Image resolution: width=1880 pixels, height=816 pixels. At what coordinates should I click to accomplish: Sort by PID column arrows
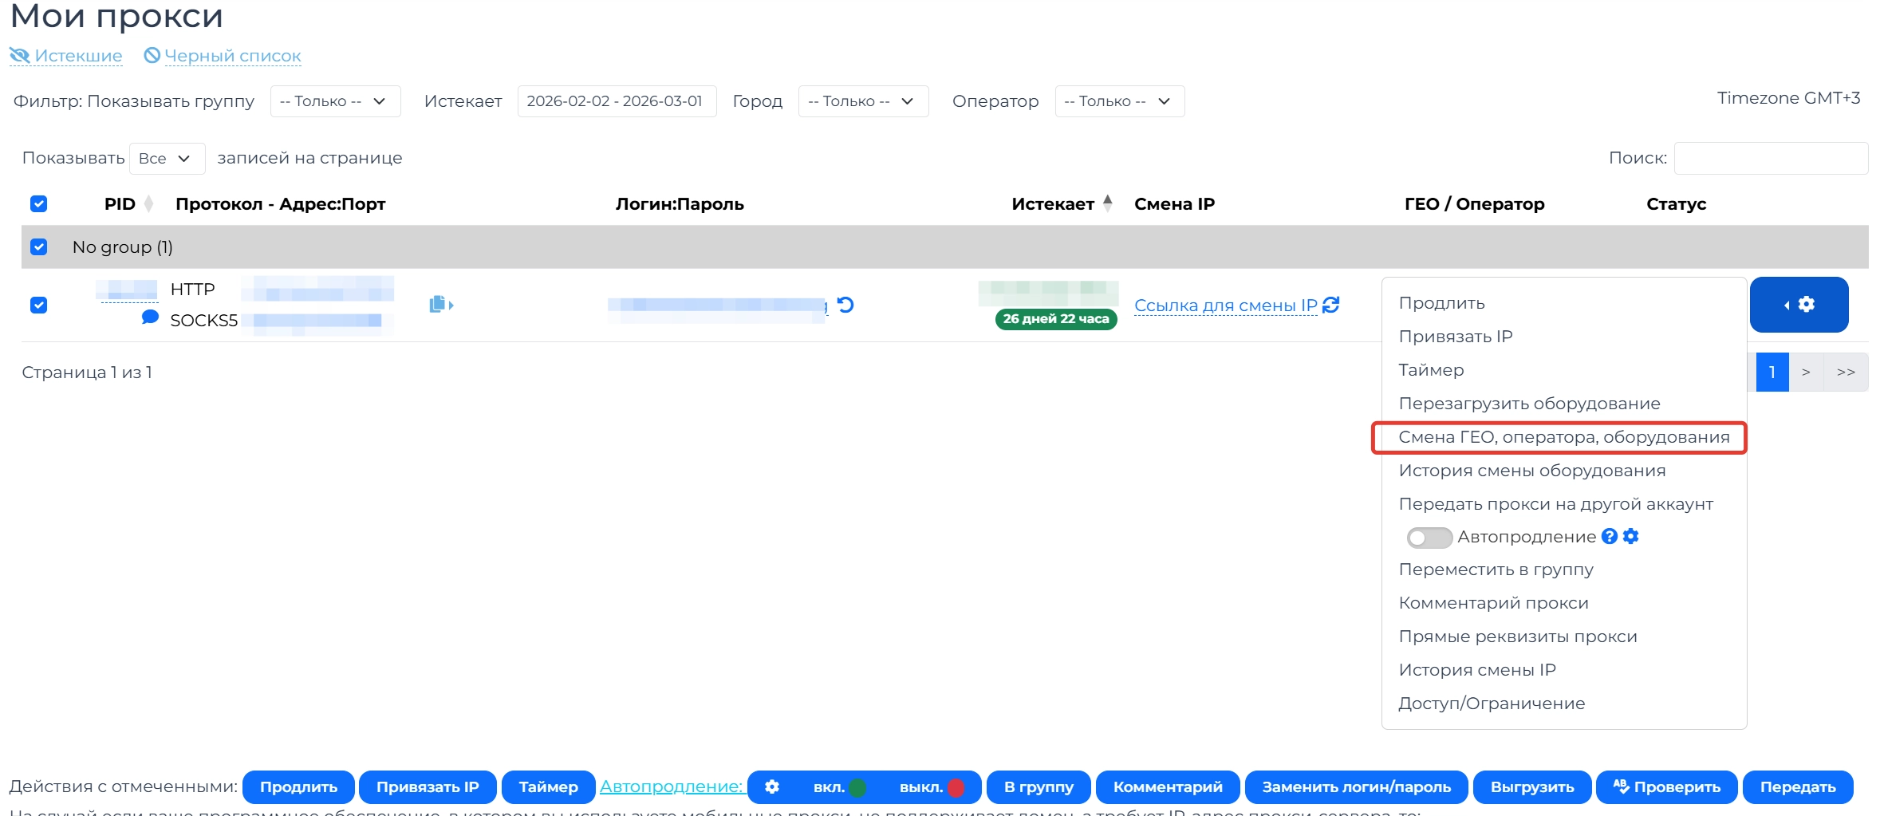click(x=148, y=204)
